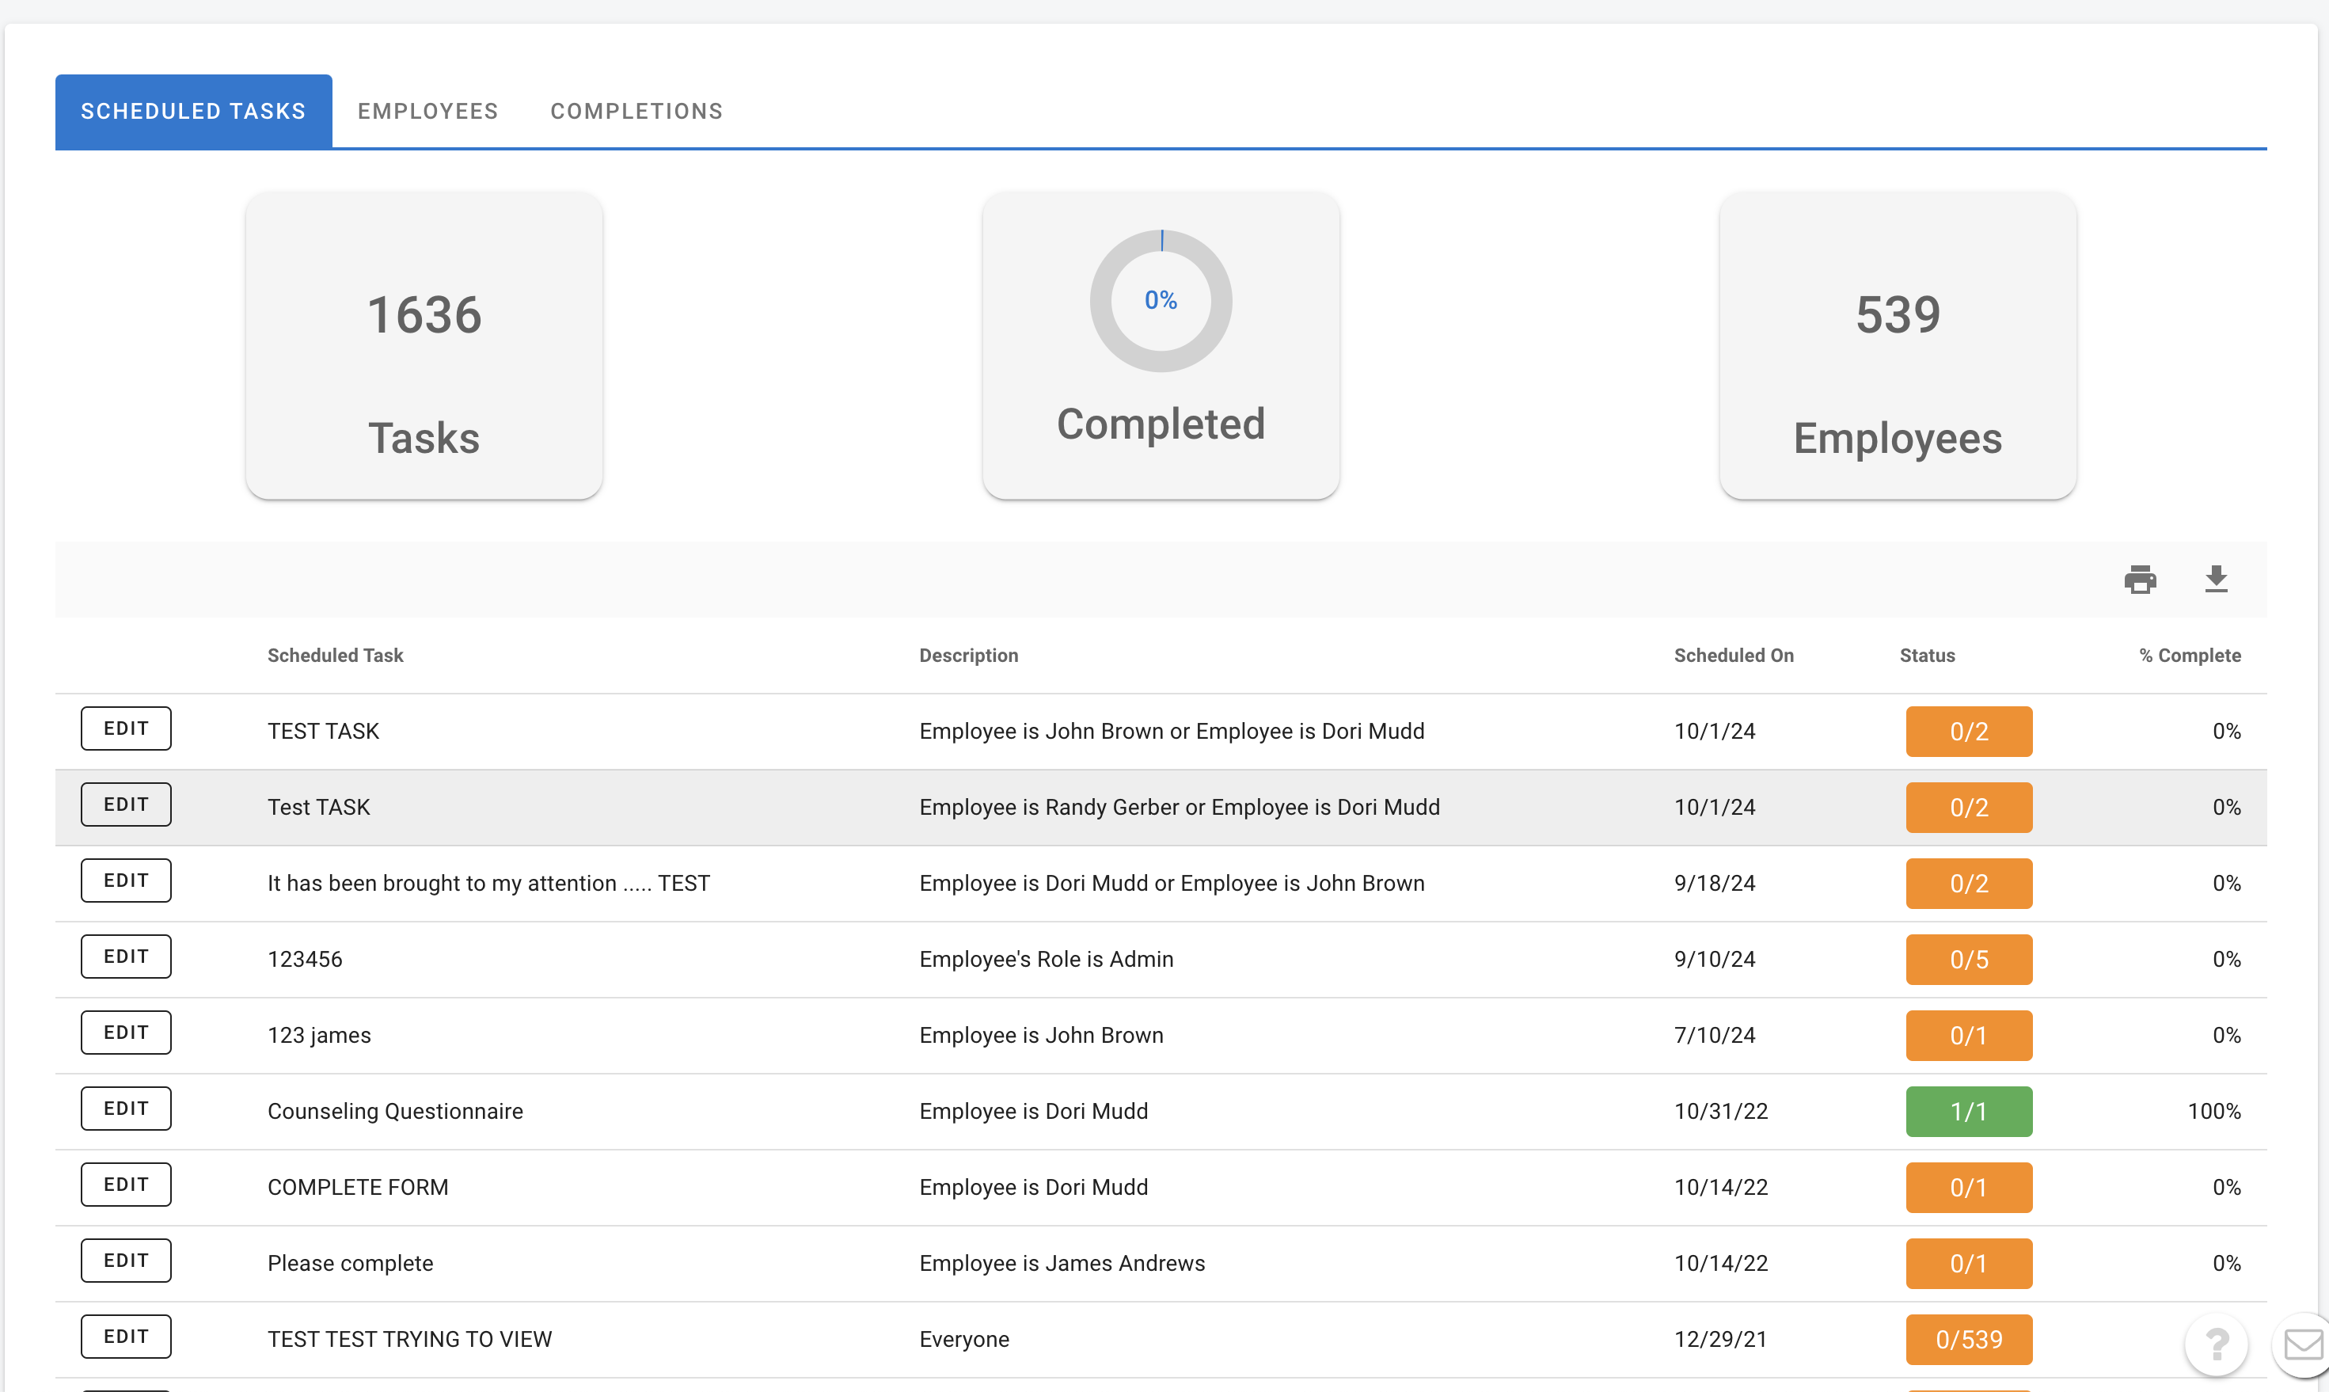Click the 9/18/24 scheduled date

[x=1715, y=884]
